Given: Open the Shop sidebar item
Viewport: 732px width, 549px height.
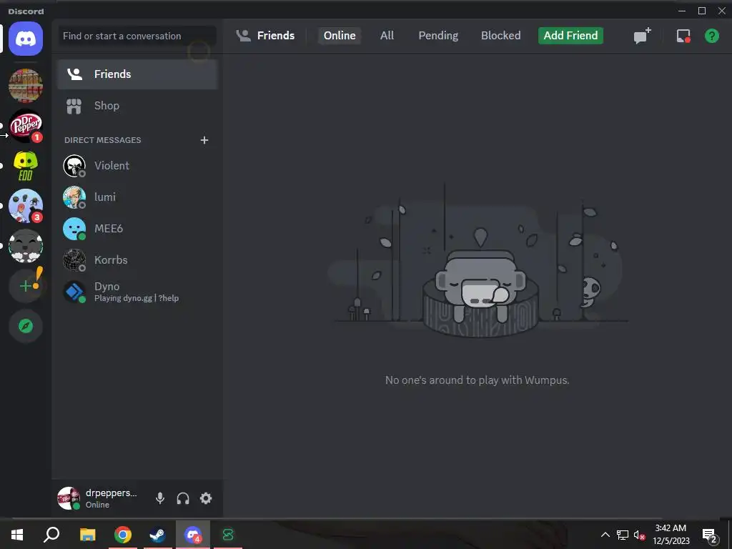Looking at the screenshot, I should point(138,106).
